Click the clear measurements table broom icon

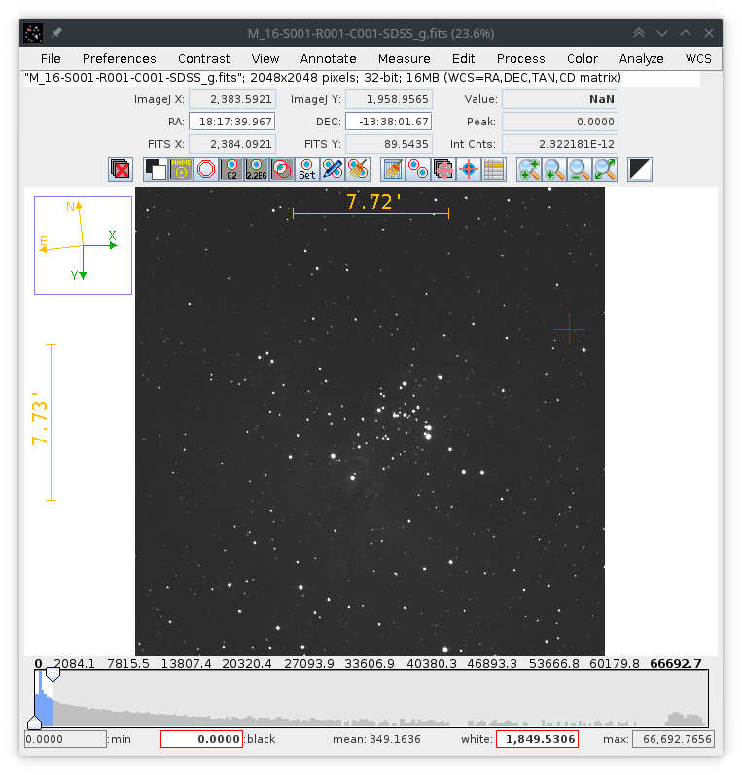click(x=393, y=169)
